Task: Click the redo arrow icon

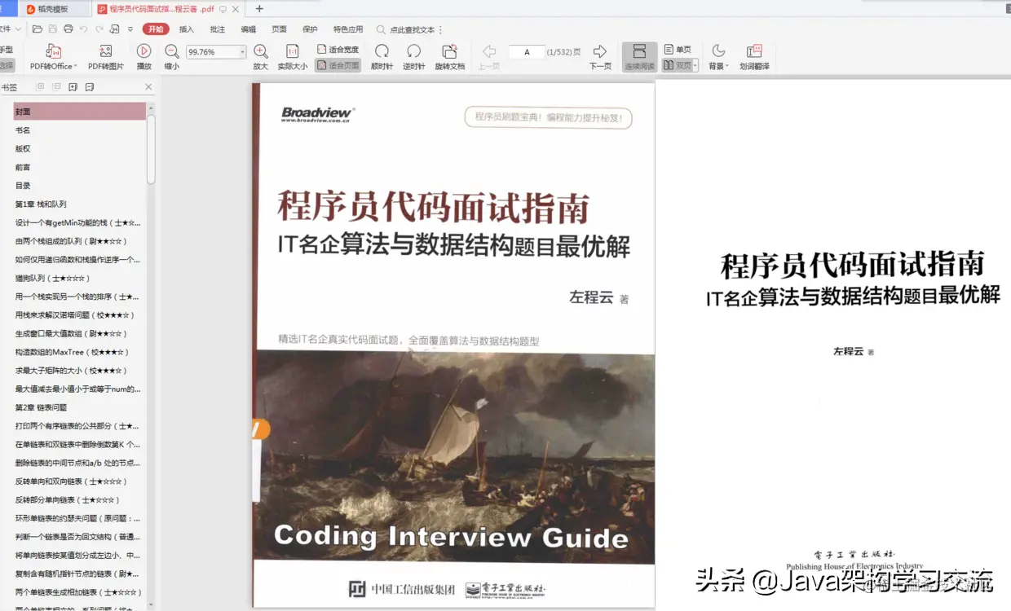Action: (99, 29)
